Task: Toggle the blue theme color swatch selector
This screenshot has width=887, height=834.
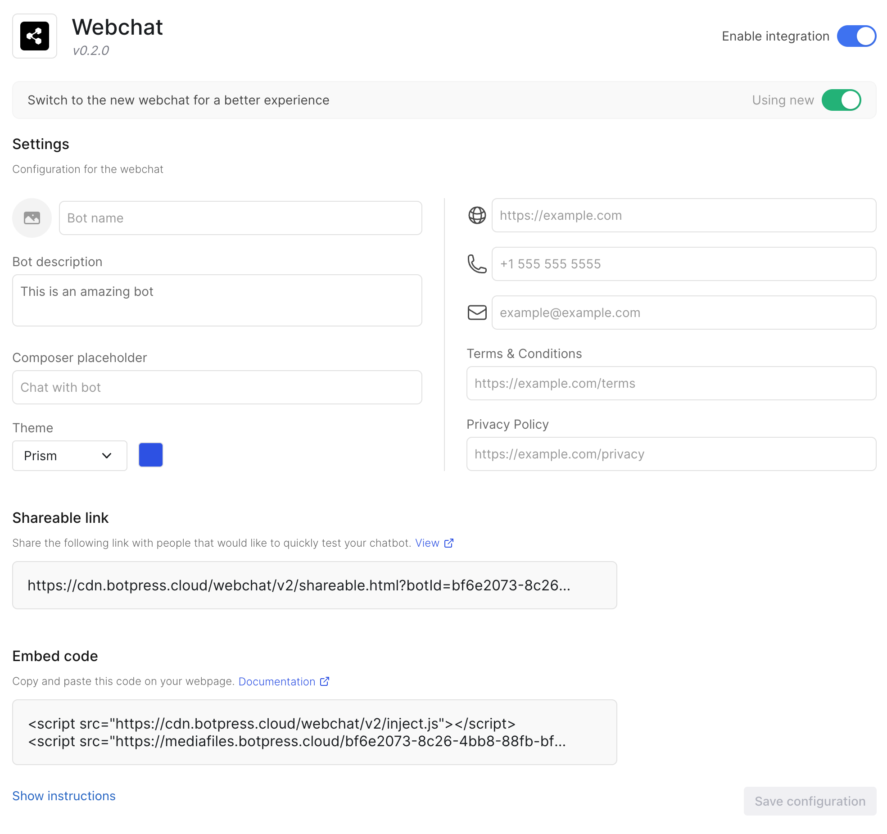Action: point(150,455)
